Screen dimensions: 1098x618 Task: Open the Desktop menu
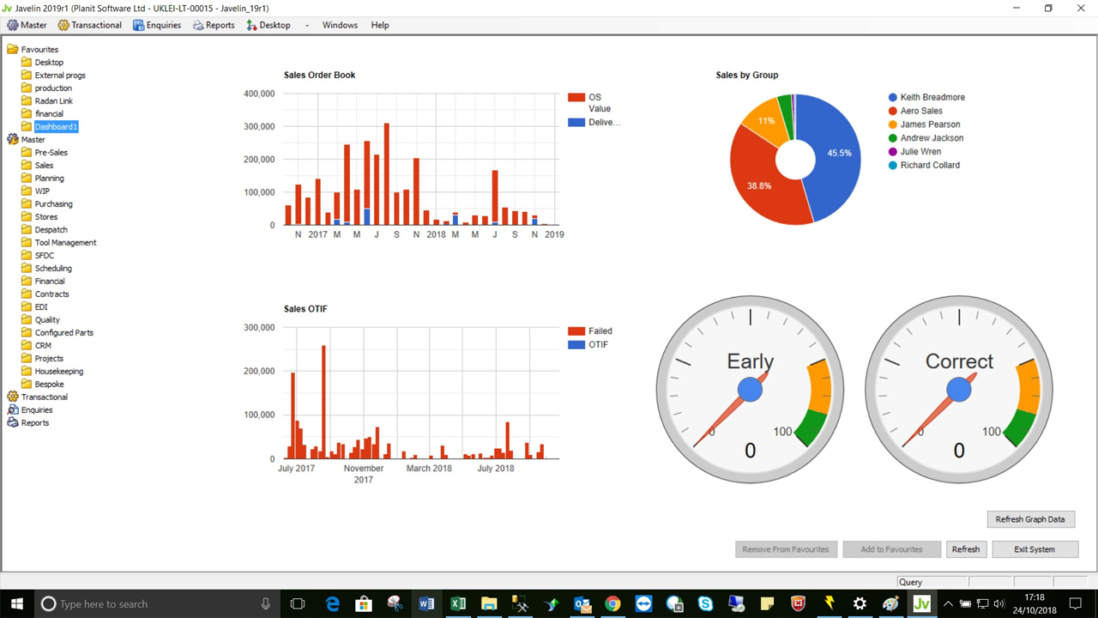[268, 25]
